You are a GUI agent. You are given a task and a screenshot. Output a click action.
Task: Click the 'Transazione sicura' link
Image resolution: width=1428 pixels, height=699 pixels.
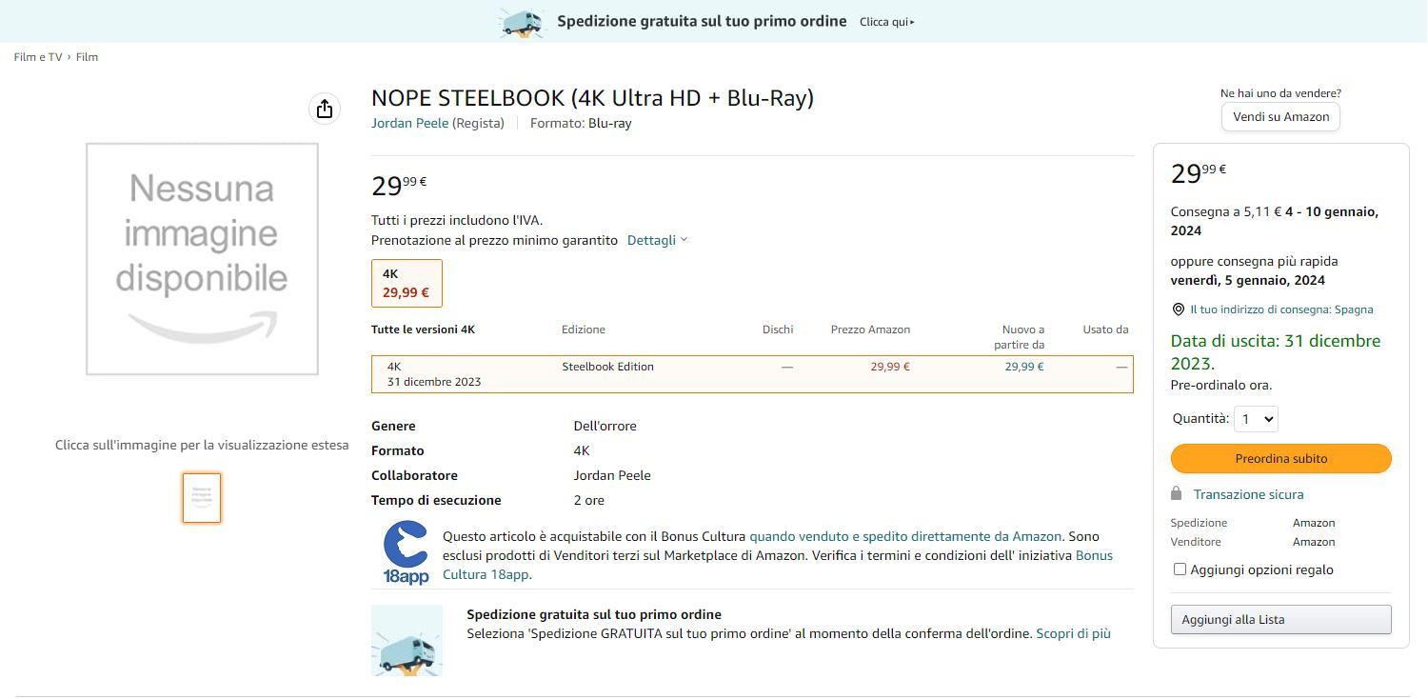coord(1248,494)
